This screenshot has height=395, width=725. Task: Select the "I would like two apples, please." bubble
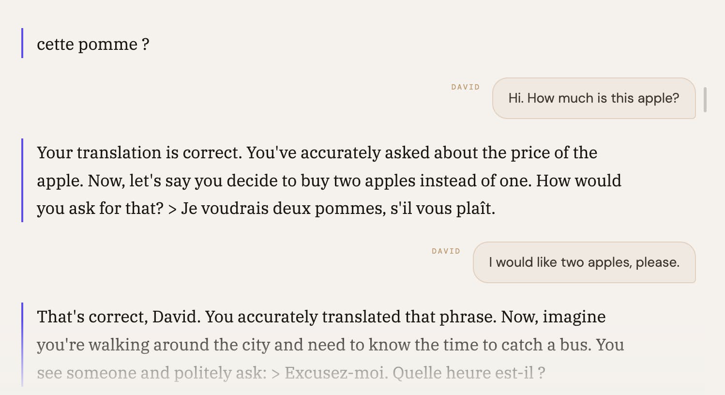coord(584,262)
